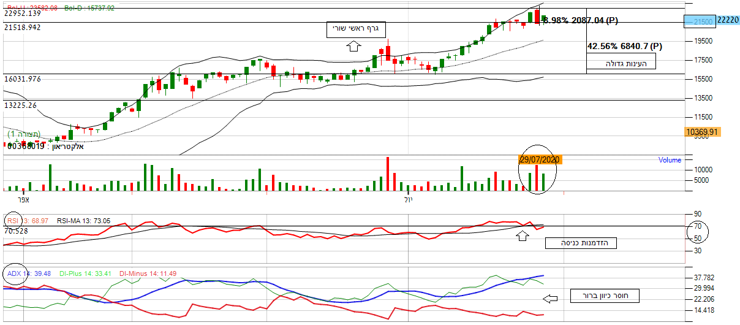Viewport: 740px width, 325px height.
Task: Click the orange 10369.91 price tag
Action: (702, 132)
